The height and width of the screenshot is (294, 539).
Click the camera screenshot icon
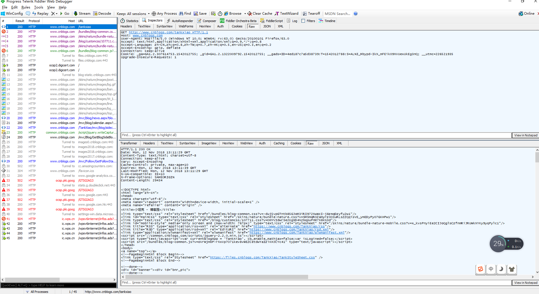coord(213,14)
